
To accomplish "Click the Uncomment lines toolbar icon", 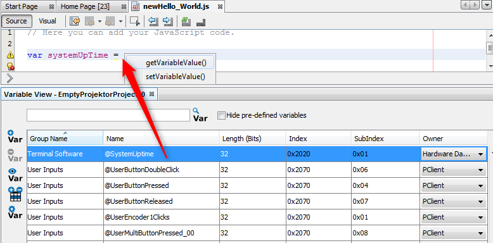I will click(x=201, y=22).
